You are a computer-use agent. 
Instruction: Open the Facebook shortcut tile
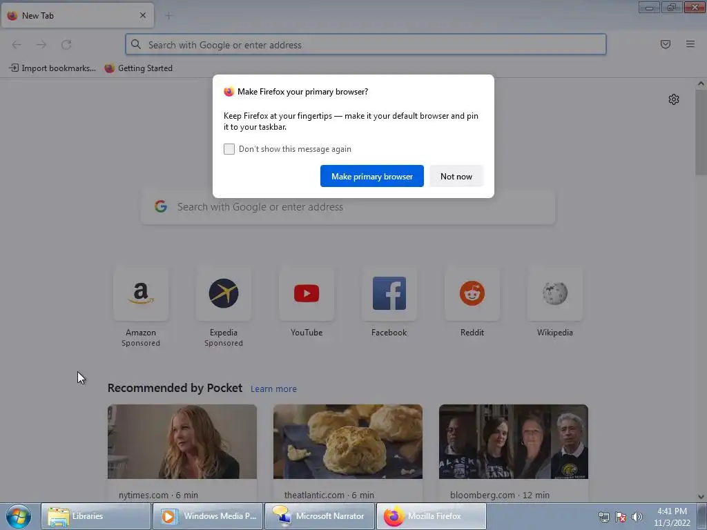[389, 294]
